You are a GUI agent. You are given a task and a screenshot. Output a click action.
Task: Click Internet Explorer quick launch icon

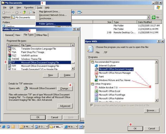(x=4, y=127)
